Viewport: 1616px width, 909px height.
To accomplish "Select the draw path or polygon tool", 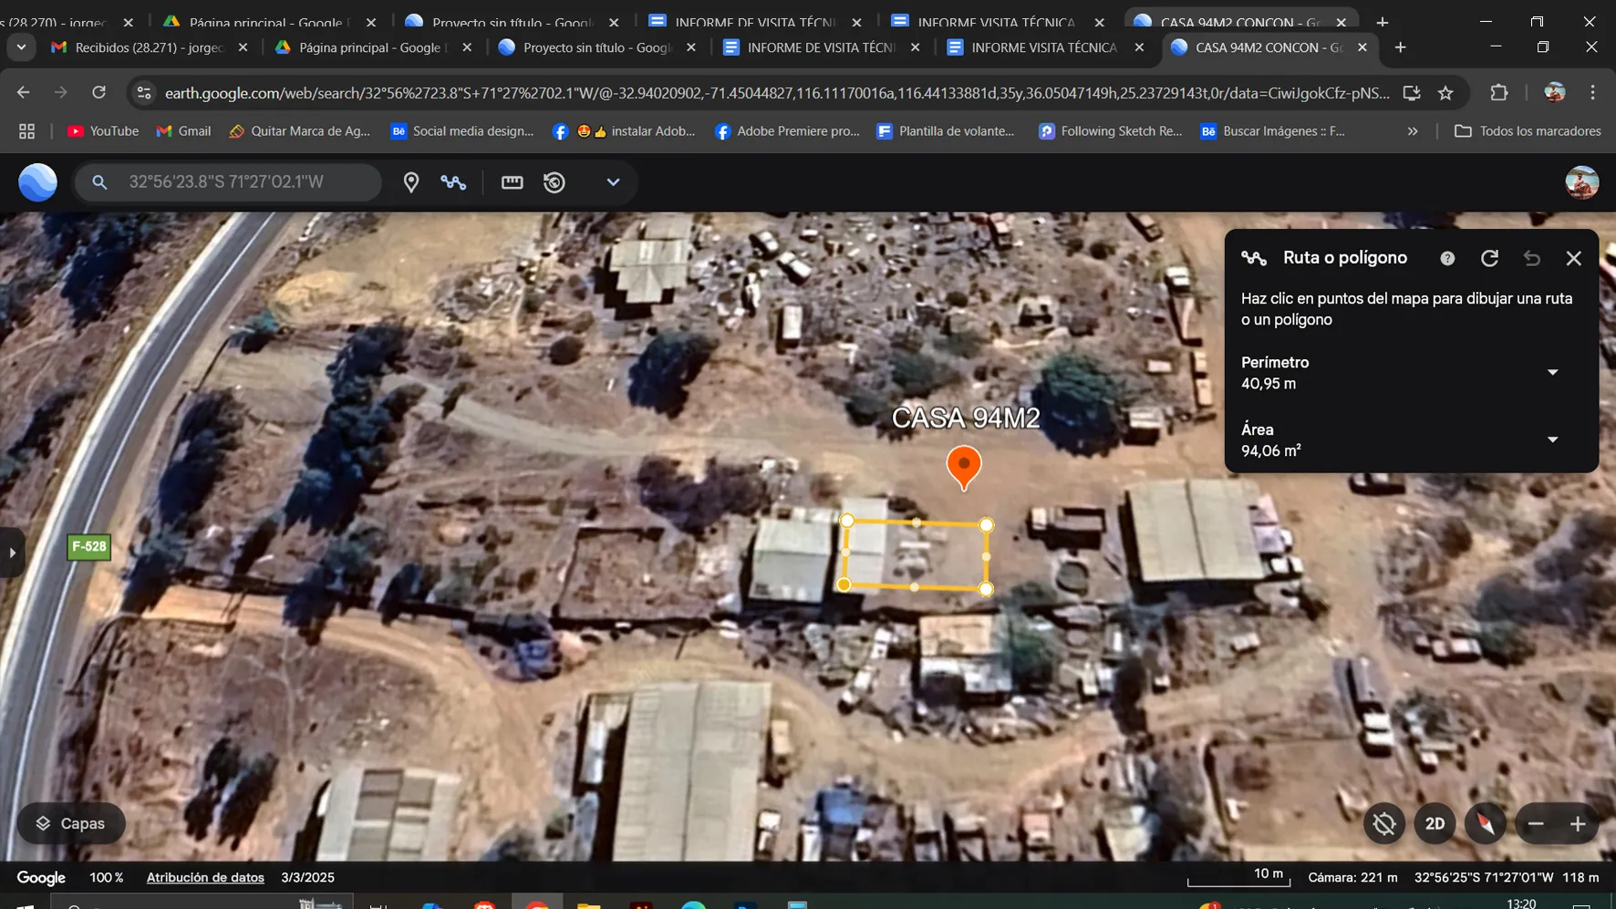I will pyautogui.click(x=453, y=182).
